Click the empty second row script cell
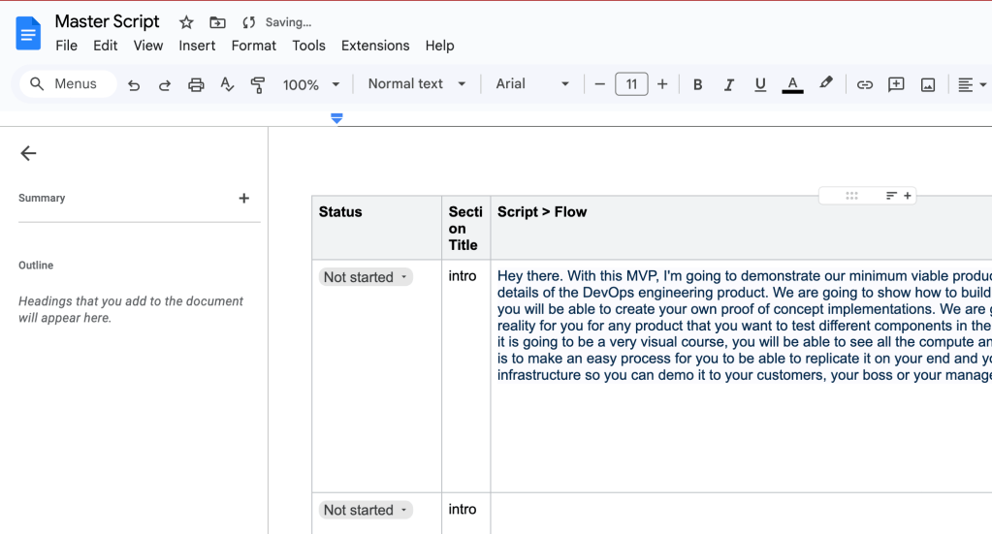The width and height of the screenshot is (992, 534). (741, 513)
